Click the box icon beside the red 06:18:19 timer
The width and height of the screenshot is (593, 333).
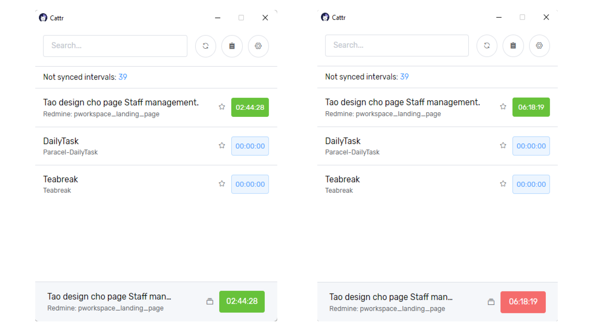[x=491, y=302]
